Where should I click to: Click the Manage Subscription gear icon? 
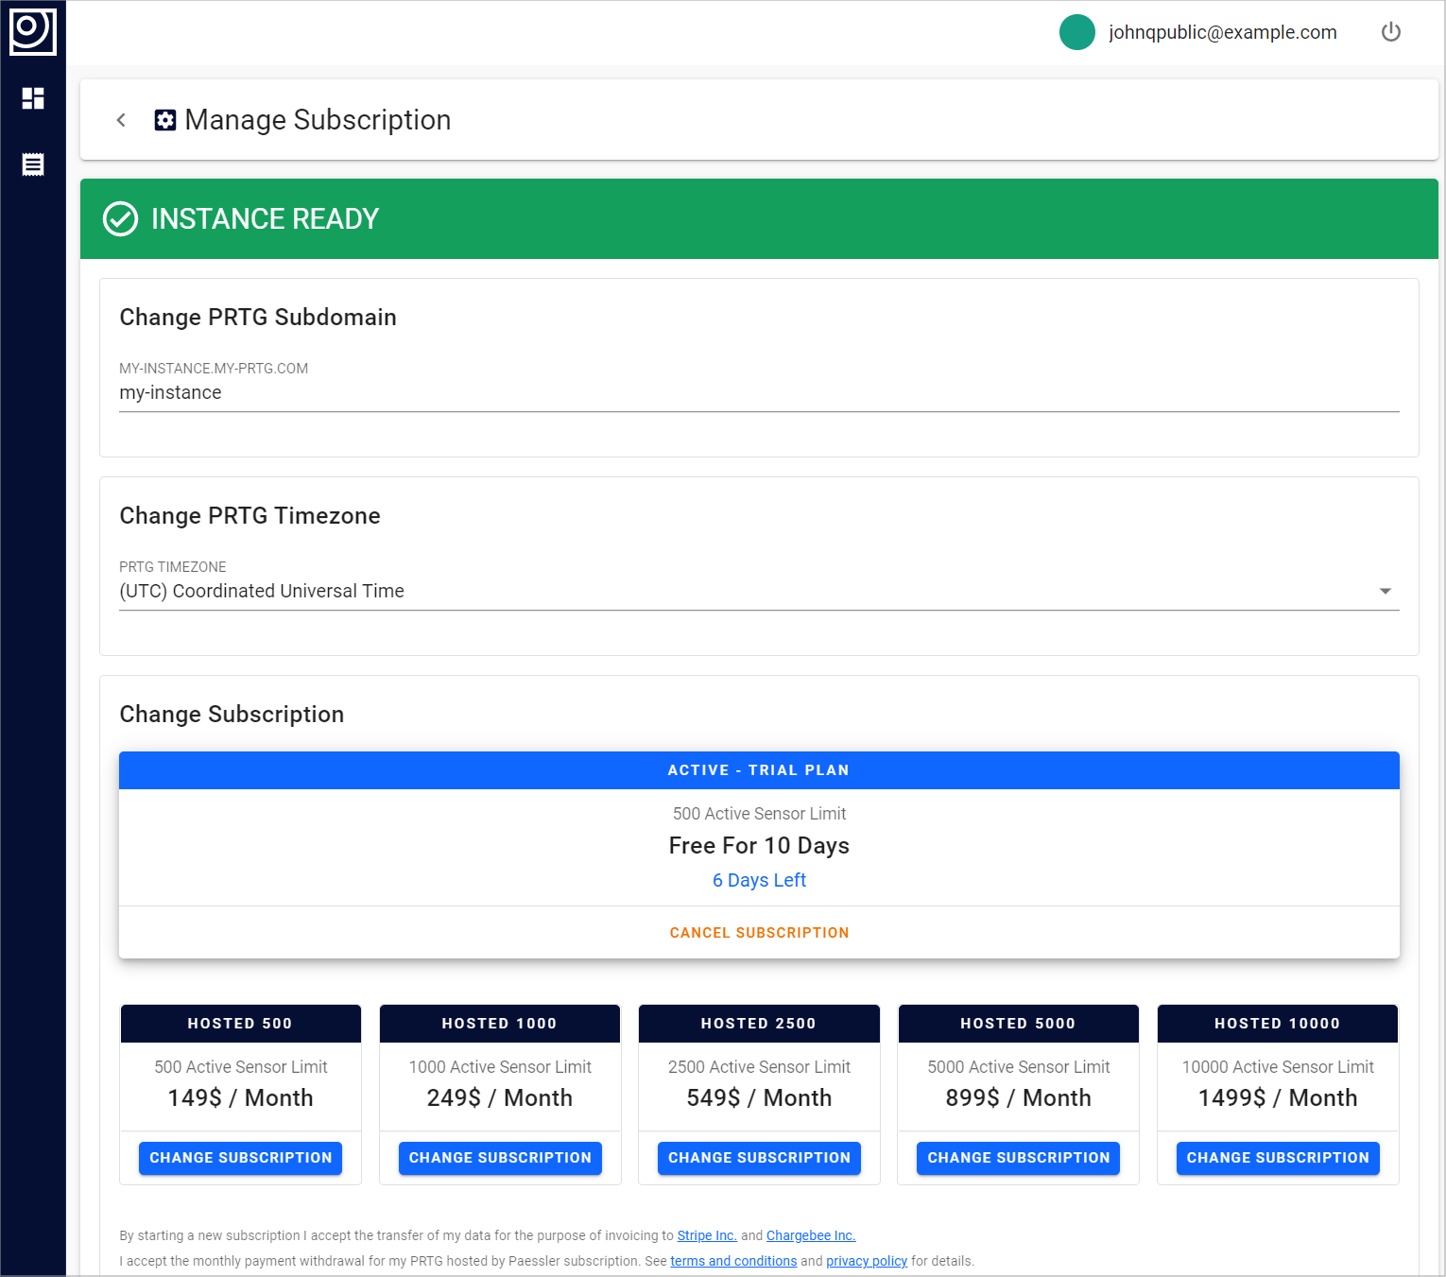tap(165, 120)
